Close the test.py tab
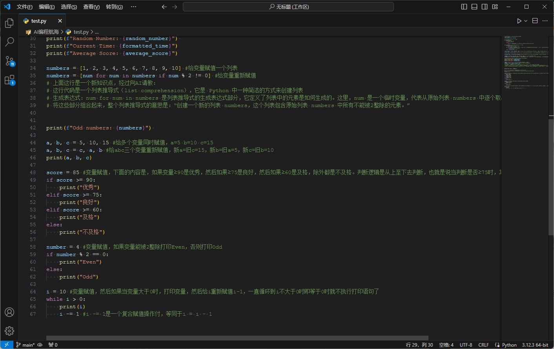 pyautogui.click(x=60, y=21)
